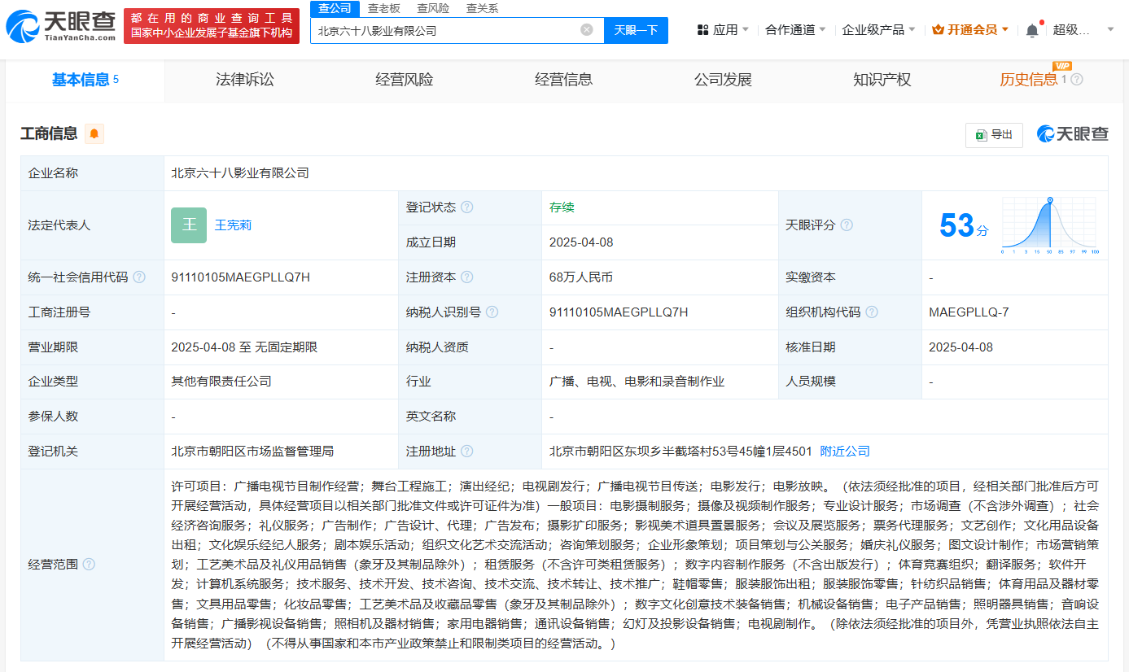
Task: Select the 查老板 search tab
Action: [383, 8]
